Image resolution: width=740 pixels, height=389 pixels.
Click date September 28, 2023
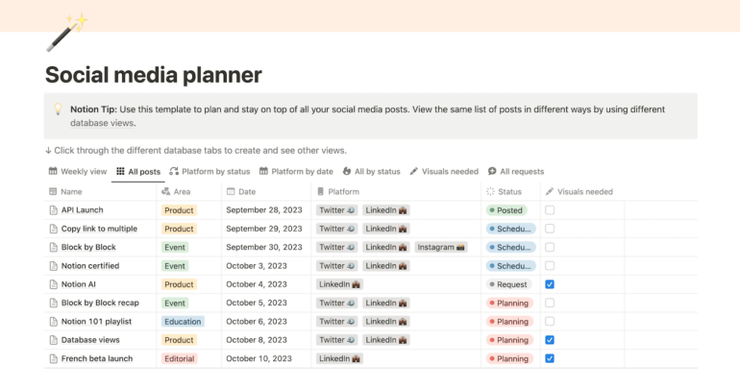click(x=264, y=210)
